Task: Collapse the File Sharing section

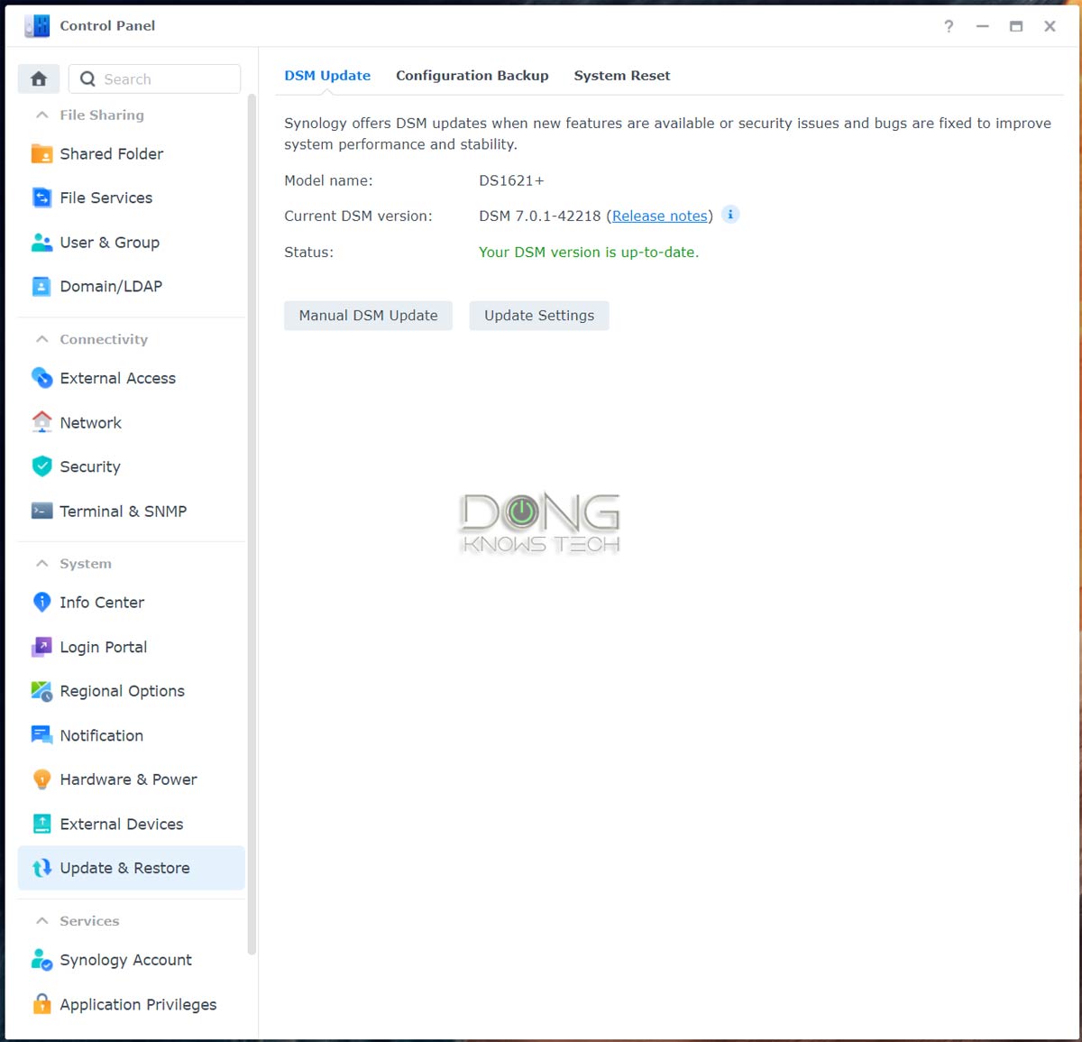Action: [41, 115]
